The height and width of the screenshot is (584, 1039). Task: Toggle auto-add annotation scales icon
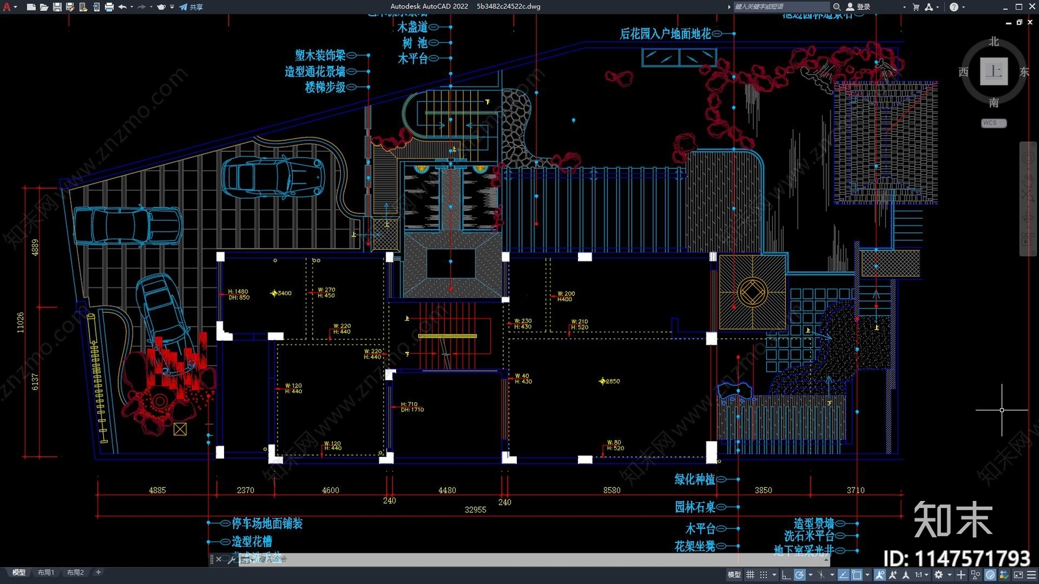pyautogui.click(x=893, y=575)
